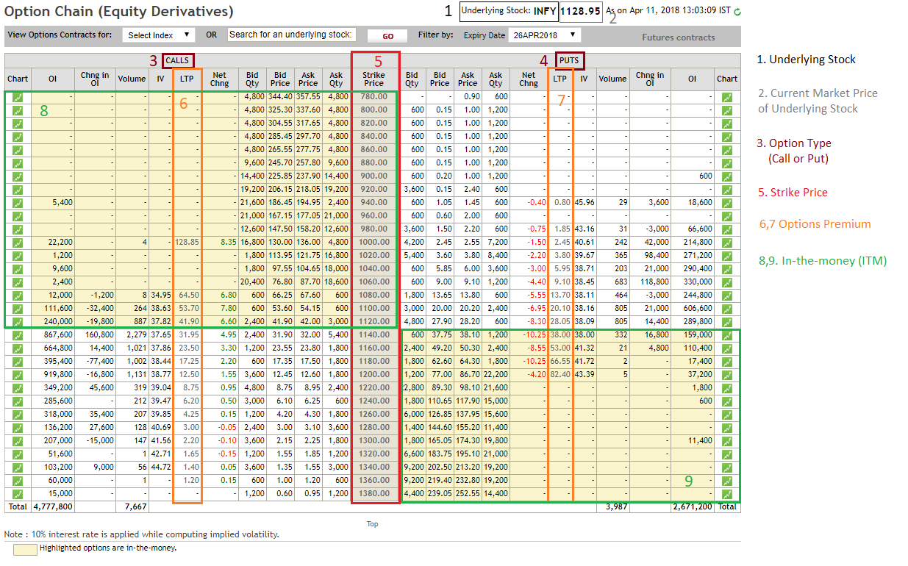Viewport: 908px width, 566px height.
Task: Click calls LTP value 64.50
Action: (190, 295)
